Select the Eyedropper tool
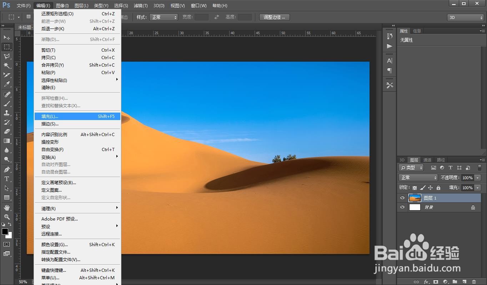487x285 pixels. click(6, 84)
